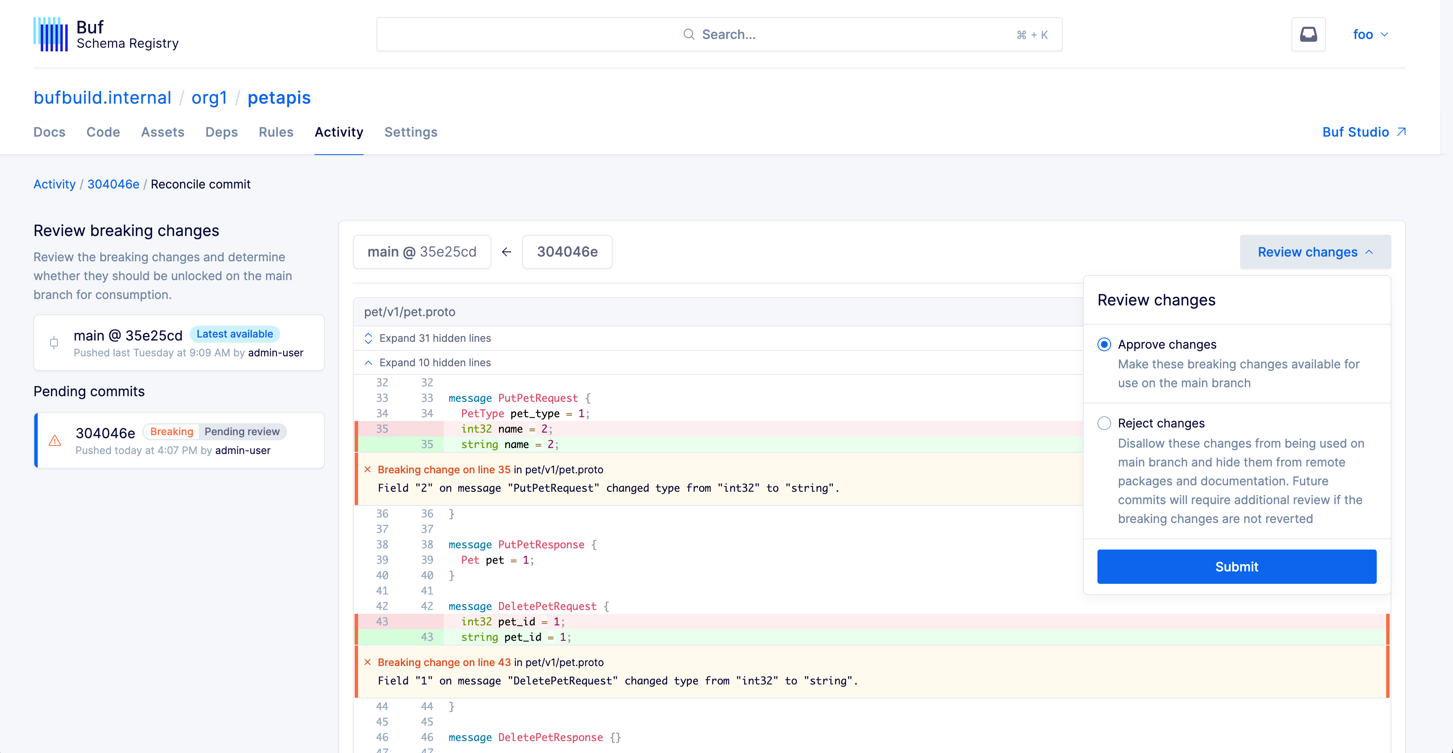Screen dimensions: 1453x753
Task: Select pending commit 304046e card
Action: 179,440
